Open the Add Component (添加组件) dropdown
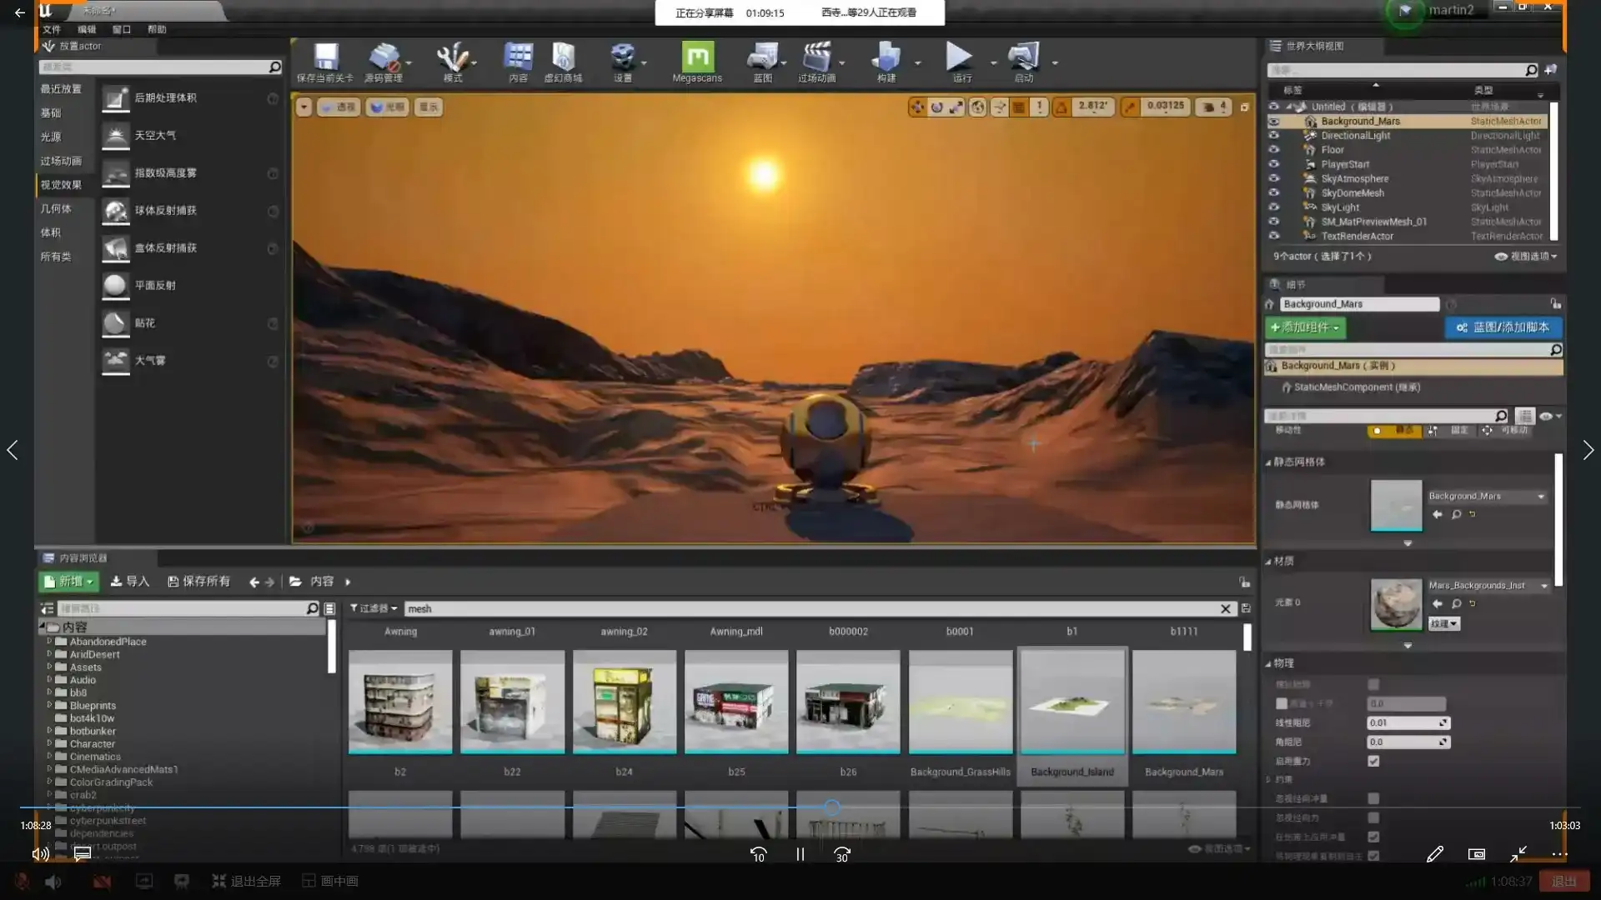The width and height of the screenshot is (1601, 900). [1305, 327]
